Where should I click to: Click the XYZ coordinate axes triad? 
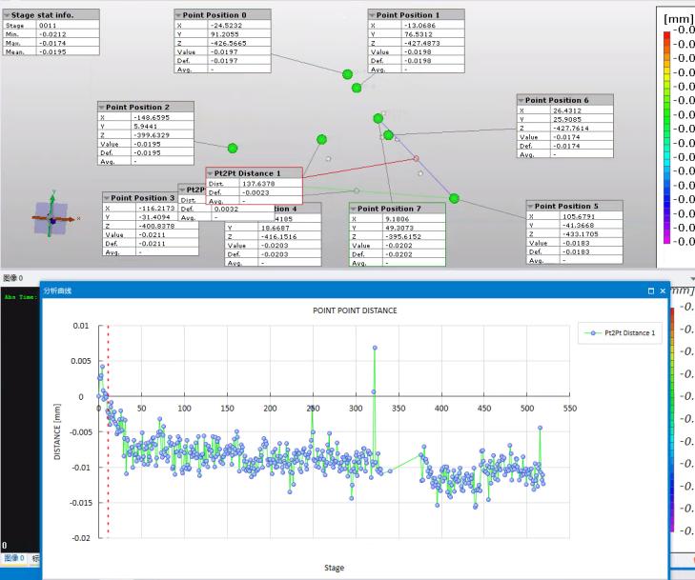click(52, 218)
